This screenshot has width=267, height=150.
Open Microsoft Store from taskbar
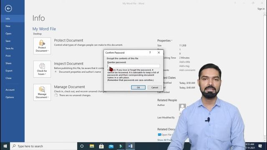(101, 146)
